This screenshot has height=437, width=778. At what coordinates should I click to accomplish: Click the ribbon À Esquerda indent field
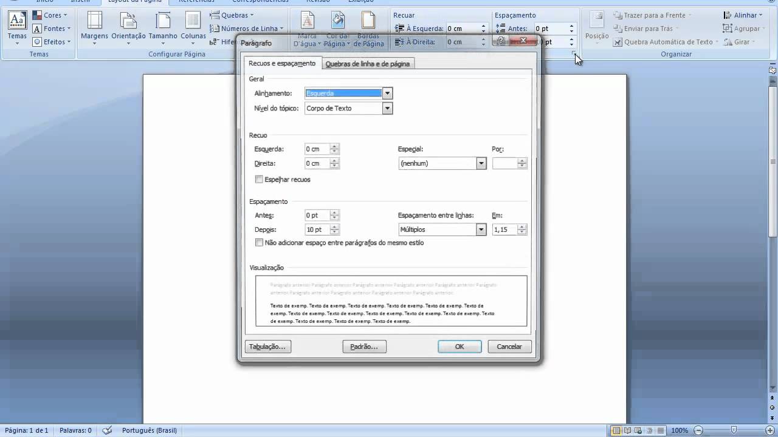(x=463, y=29)
